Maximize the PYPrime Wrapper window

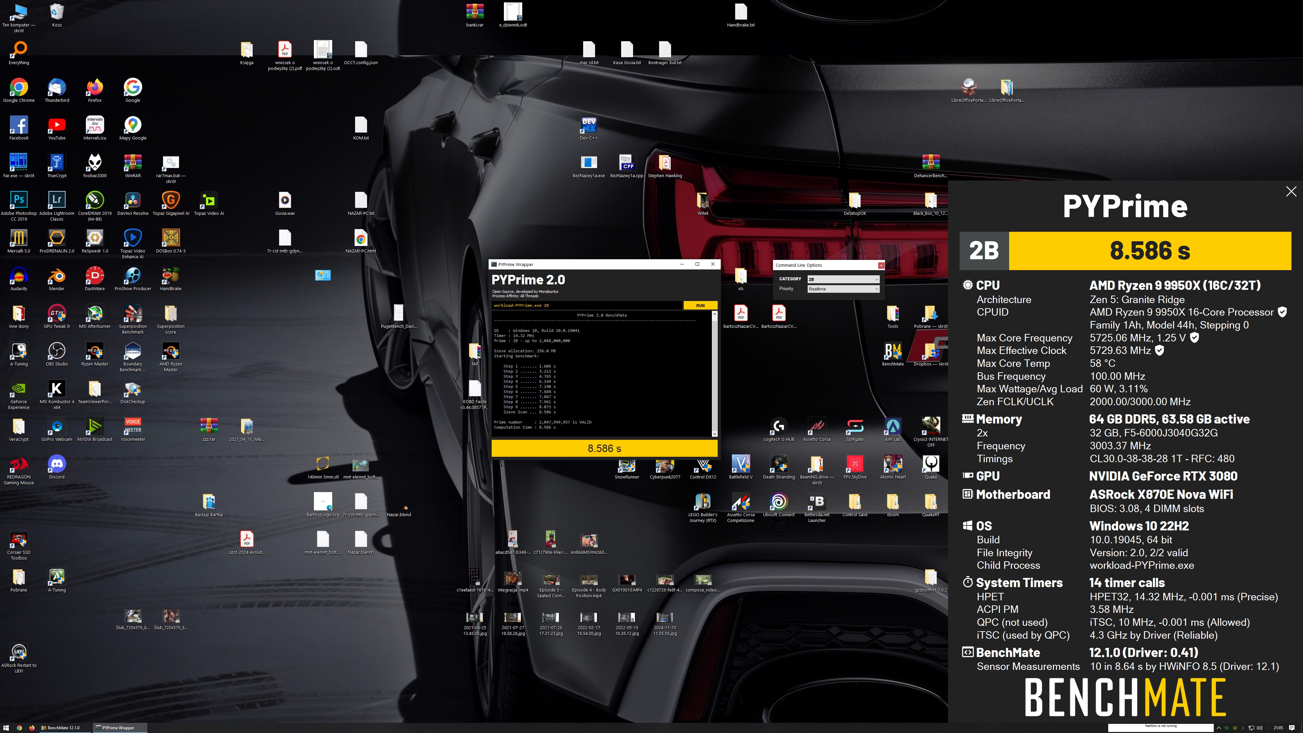coord(697,264)
